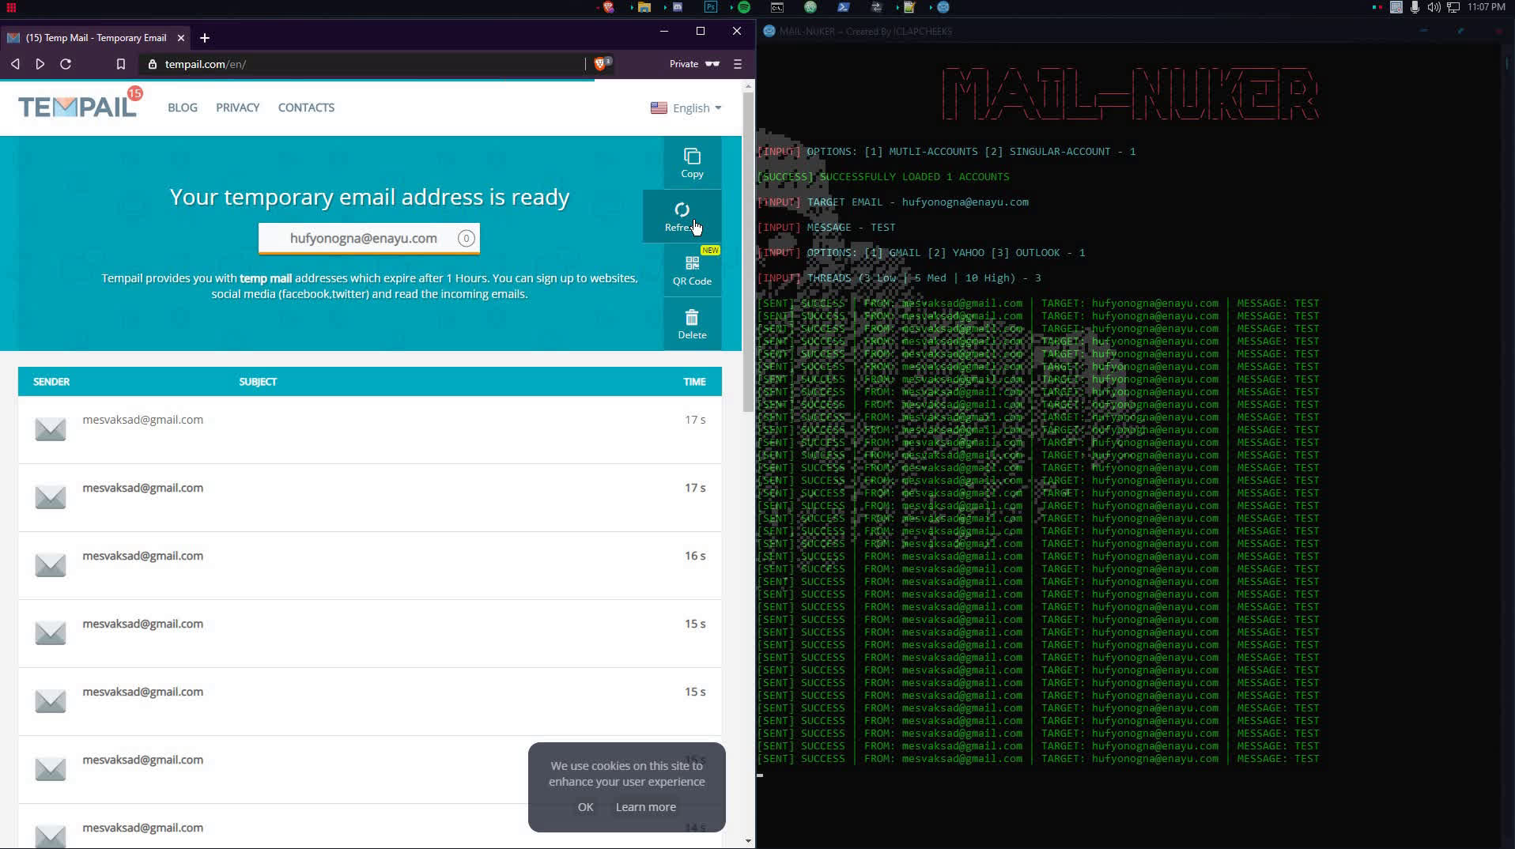
Task: Expand the English language dropdown
Action: 686,108
